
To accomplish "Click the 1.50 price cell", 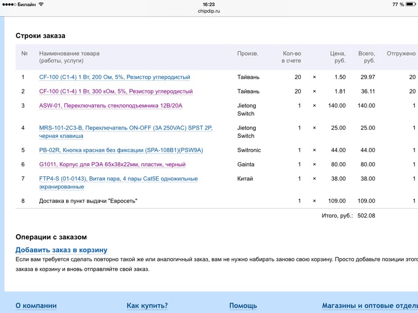I will [x=340, y=77].
